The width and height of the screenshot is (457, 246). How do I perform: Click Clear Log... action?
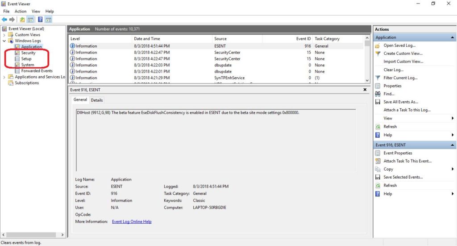click(x=394, y=70)
